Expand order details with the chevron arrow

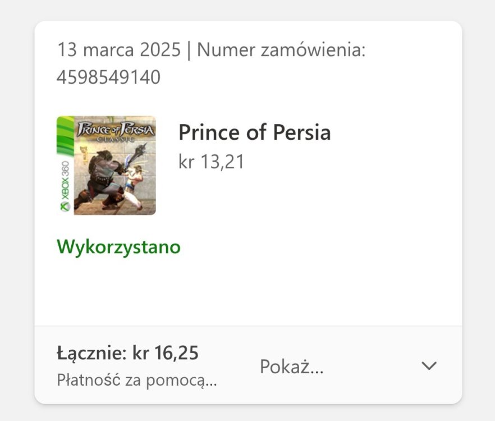pos(429,366)
